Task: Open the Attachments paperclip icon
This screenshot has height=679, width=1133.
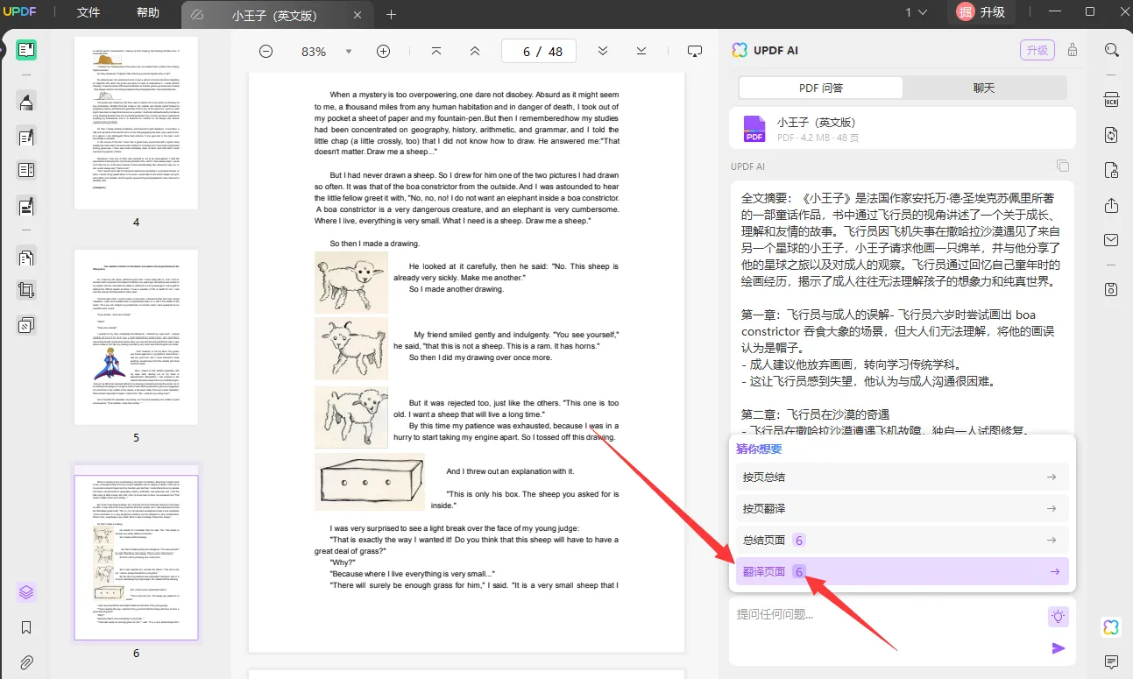Action: (26, 662)
